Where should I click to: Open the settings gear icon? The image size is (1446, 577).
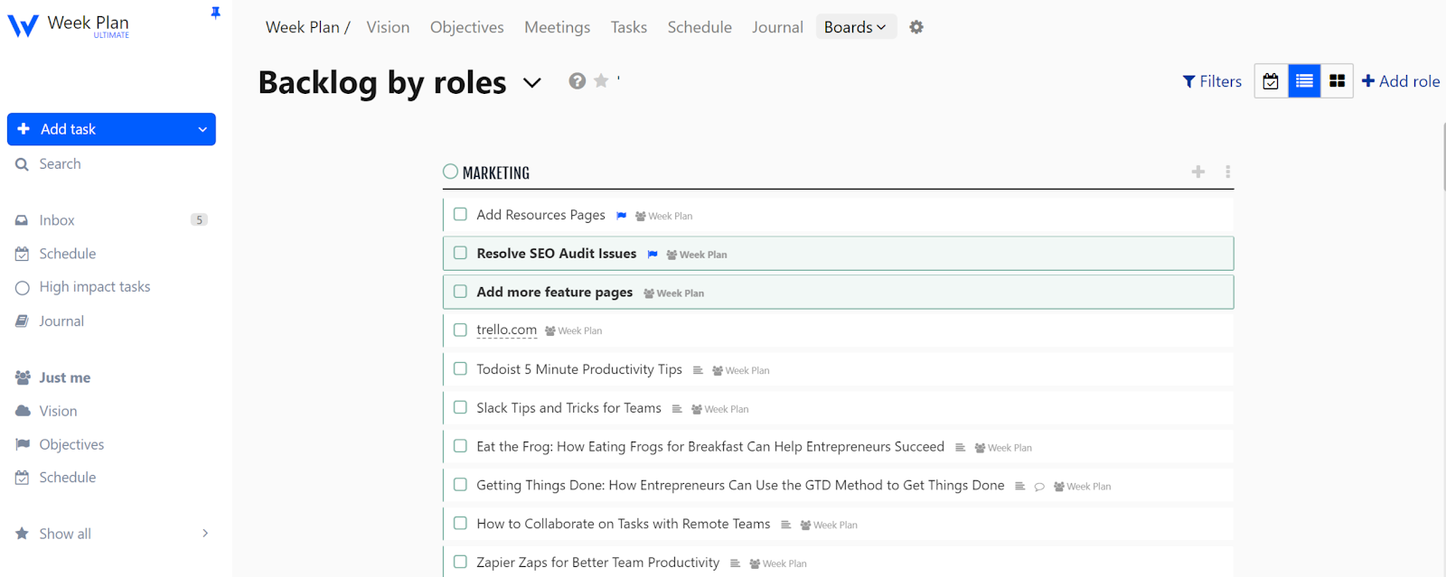pyautogui.click(x=916, y=27)
